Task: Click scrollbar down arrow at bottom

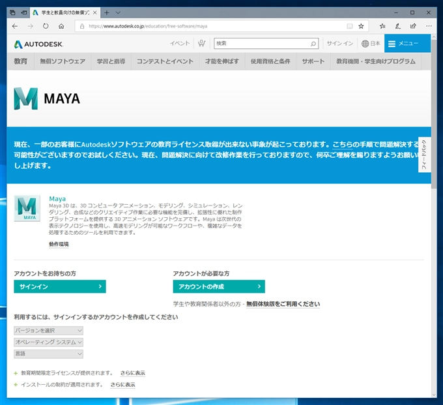Action: (434, 395)
